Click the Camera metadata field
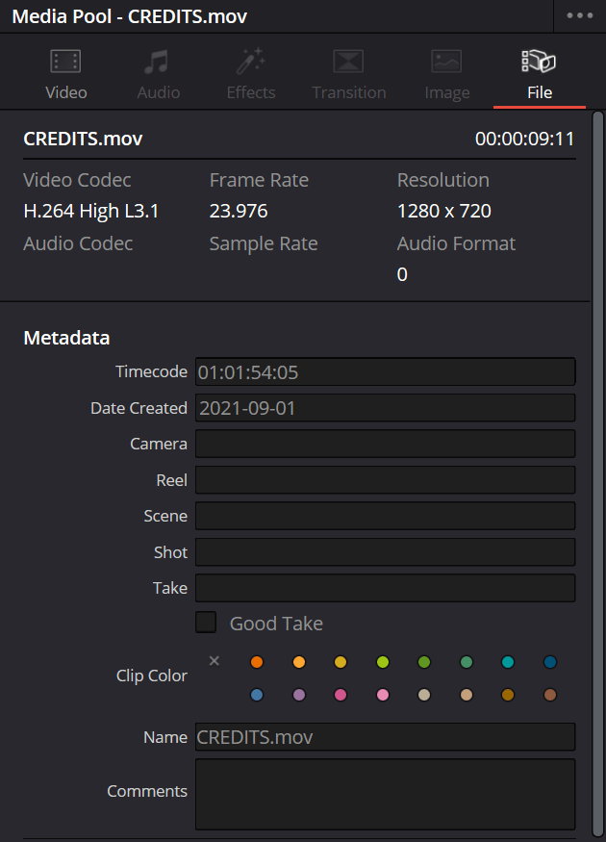The width and height of the screenshot is (606, 842). (x=385, y=444)
